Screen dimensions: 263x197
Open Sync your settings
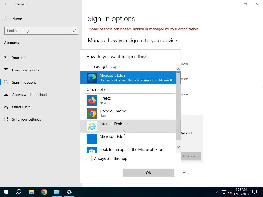pyautogui.click(x=26, y=119)
